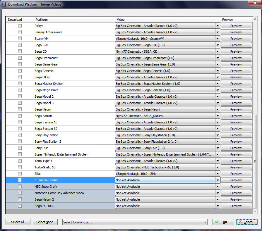Click the Sega Saturn video combo box
Image resolution: width=262 pixels, height=231 pixels.
click(x=167, y=116)
